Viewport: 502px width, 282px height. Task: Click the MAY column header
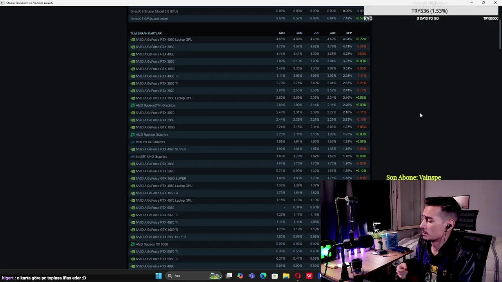(282, 33)
